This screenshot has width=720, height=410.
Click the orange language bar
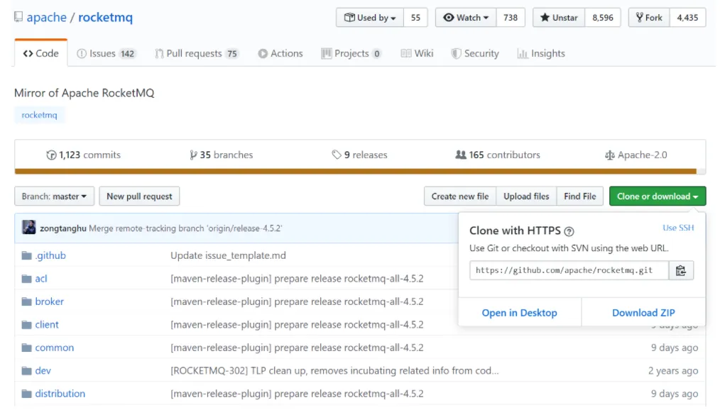(356, 172)
